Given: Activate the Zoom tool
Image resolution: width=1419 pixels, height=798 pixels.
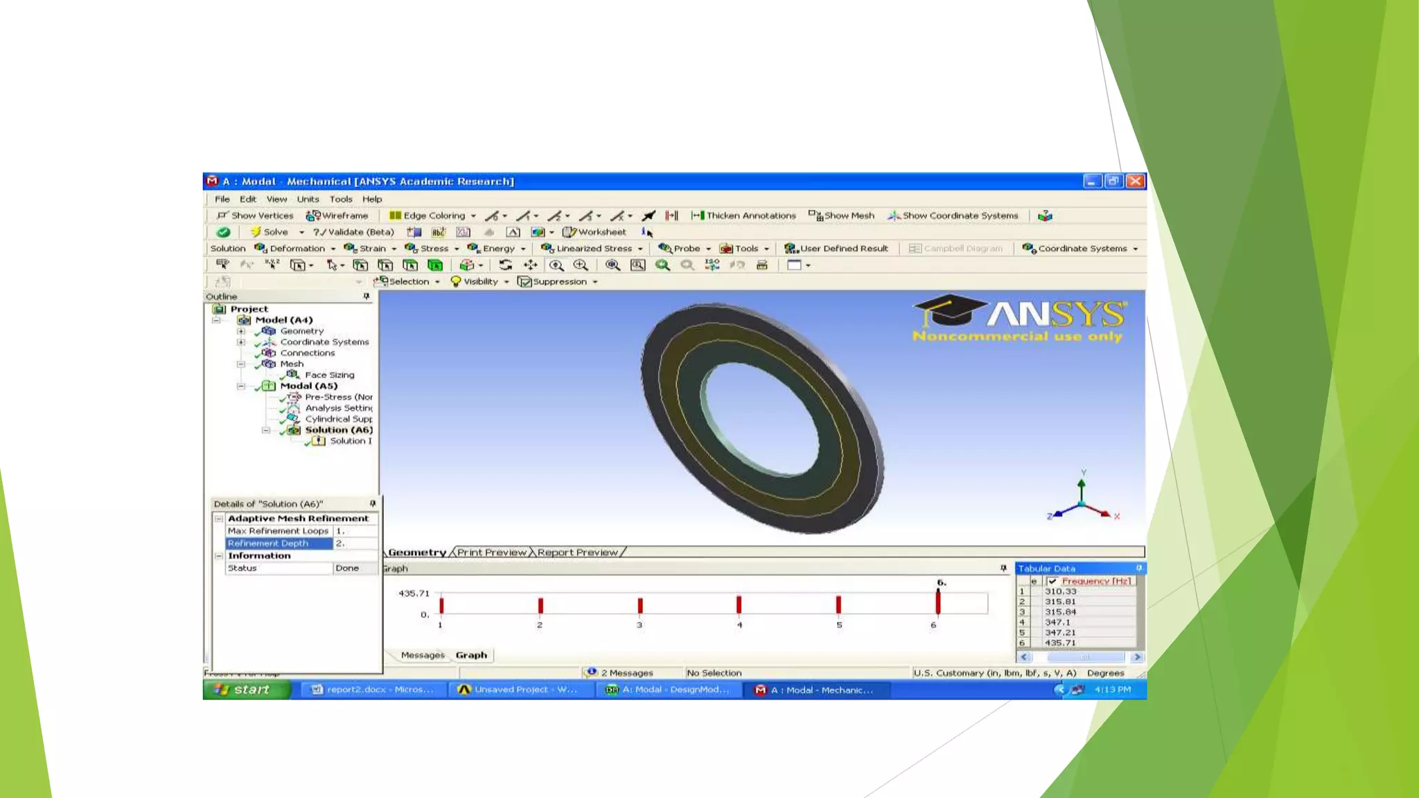Looking at the screenshot, I should pos(556,265).
